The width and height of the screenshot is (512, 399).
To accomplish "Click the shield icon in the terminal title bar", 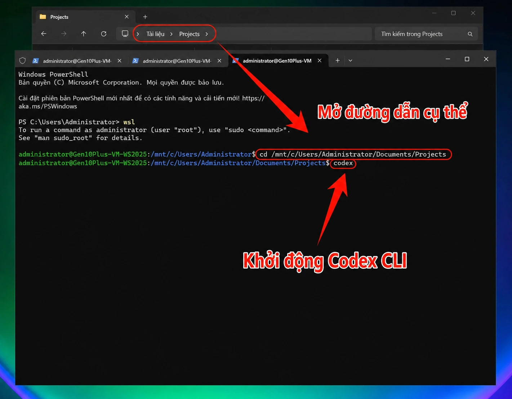I will 22,61.
